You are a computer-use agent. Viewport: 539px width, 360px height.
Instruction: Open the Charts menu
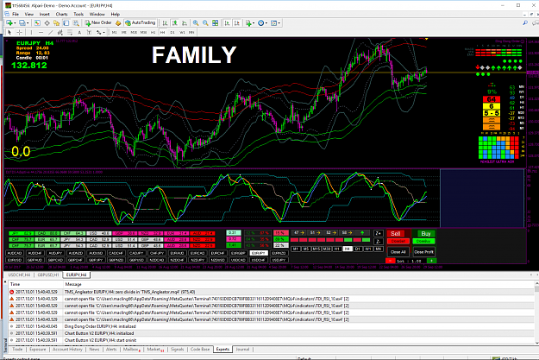click(x=61, y=14)
